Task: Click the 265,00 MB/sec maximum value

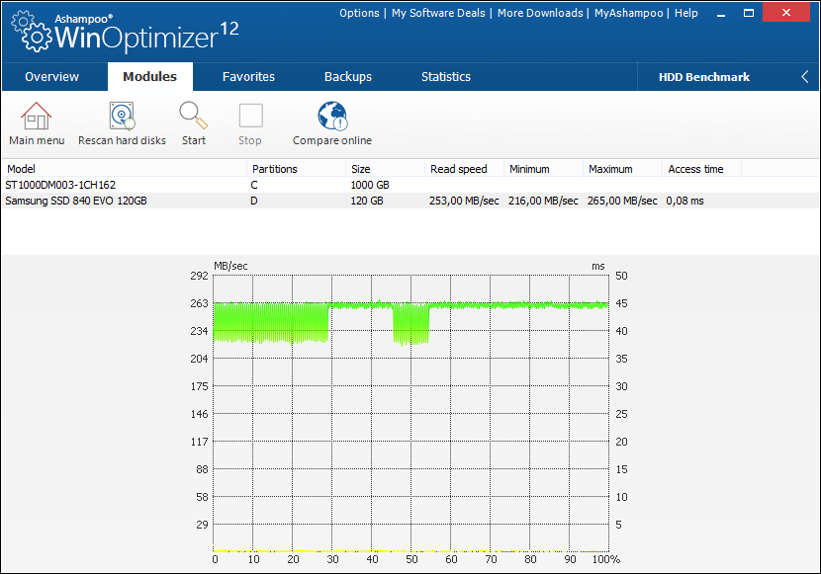Action: 622,201
